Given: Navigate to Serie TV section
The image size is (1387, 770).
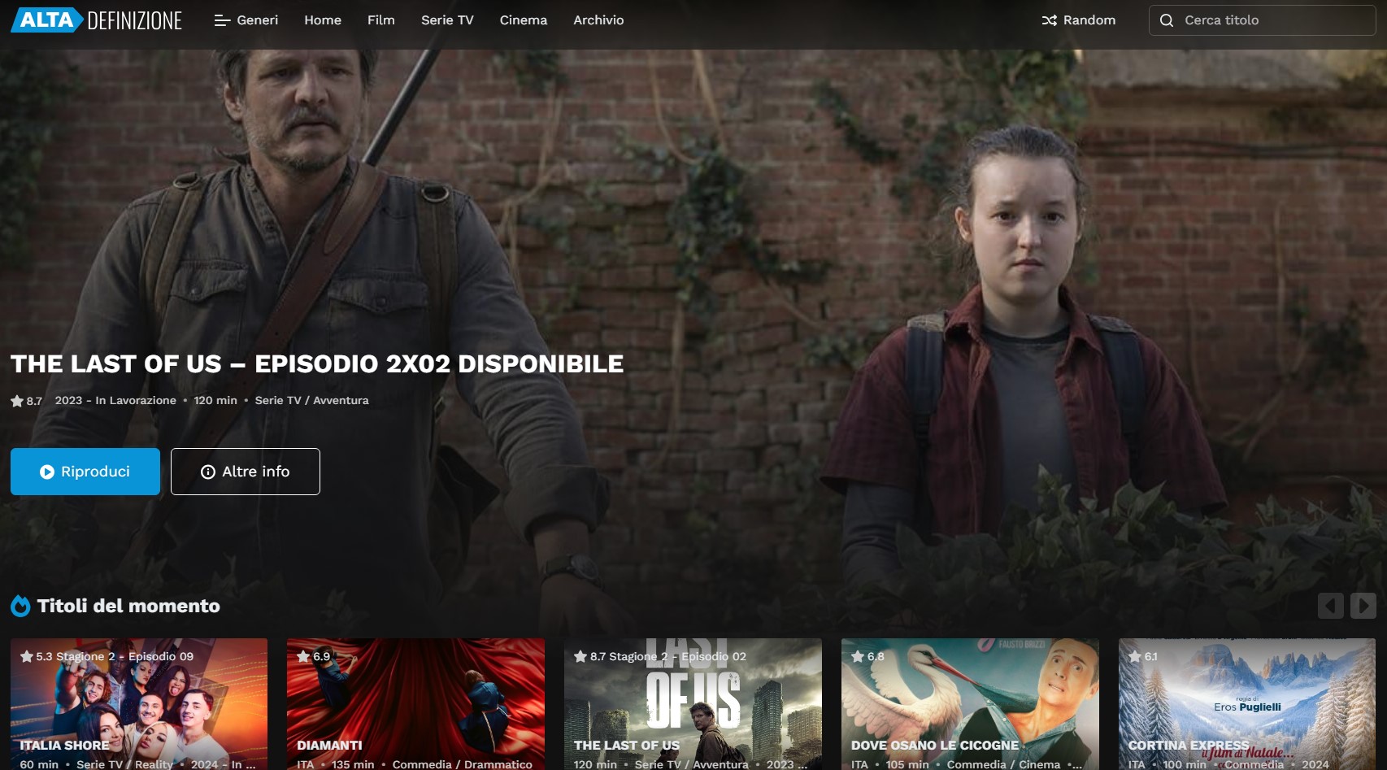Looking at the screenshot, I should click(x=447, y=20).
